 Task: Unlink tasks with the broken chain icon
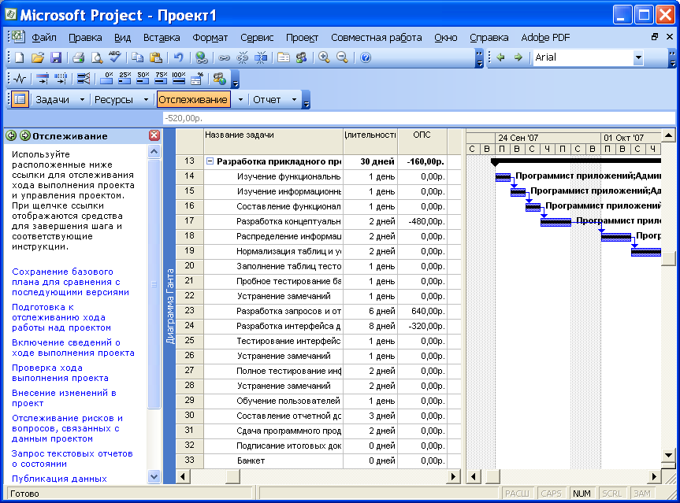(x=242, y=57)
